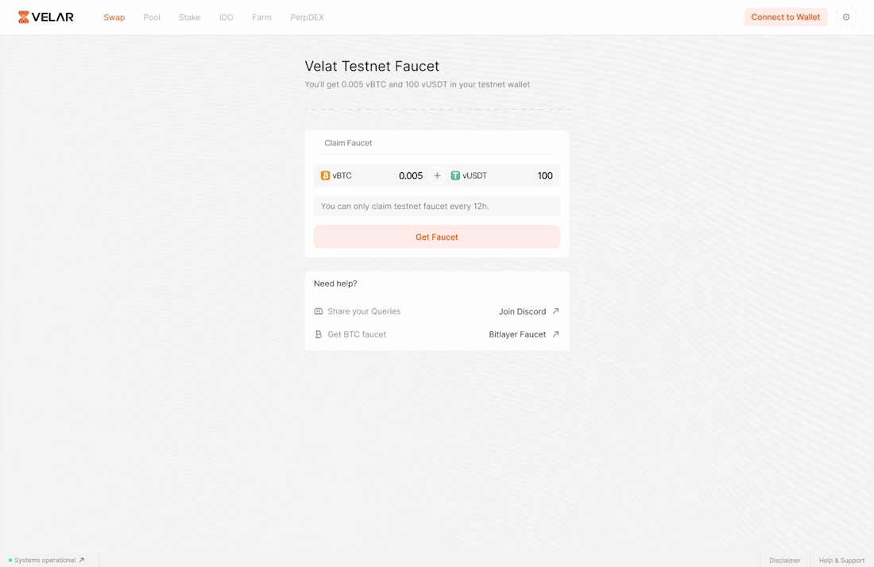Click the arrow icon beside Systems operational
The width and height of the screenshot is (874, 567).
coord(81,561)
